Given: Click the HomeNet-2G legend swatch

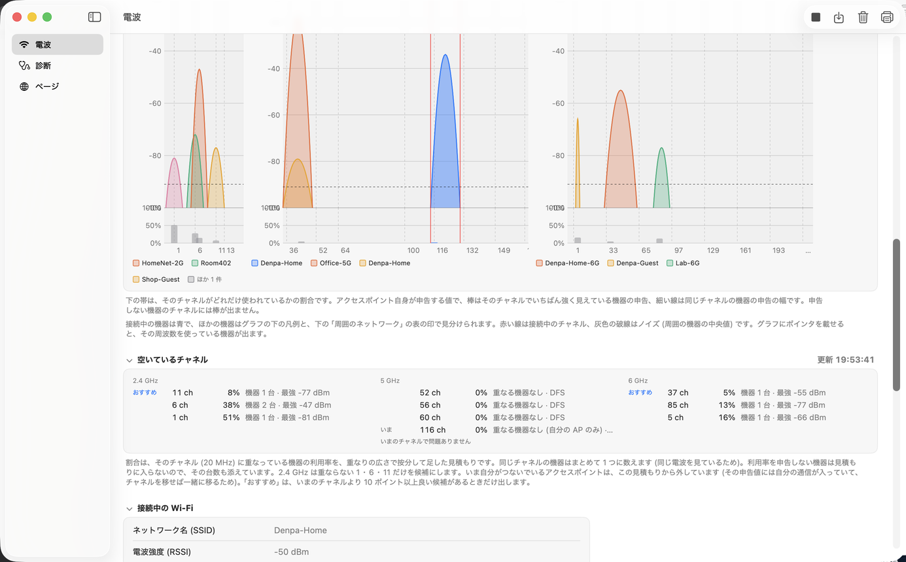Looking at the screenshot, I should [x=136, y=263].
